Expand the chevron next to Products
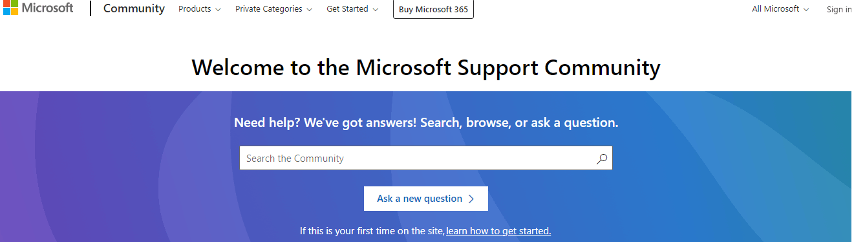Viewport: 854px width, 242px height. 218,10
